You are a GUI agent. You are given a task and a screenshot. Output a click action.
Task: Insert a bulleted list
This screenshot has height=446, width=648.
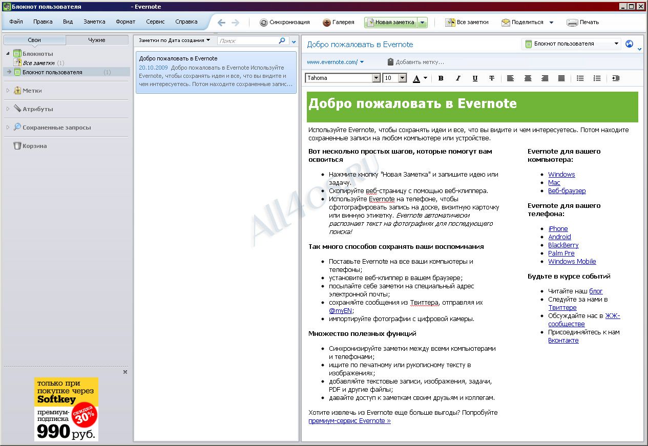click(x=580, y=78)
